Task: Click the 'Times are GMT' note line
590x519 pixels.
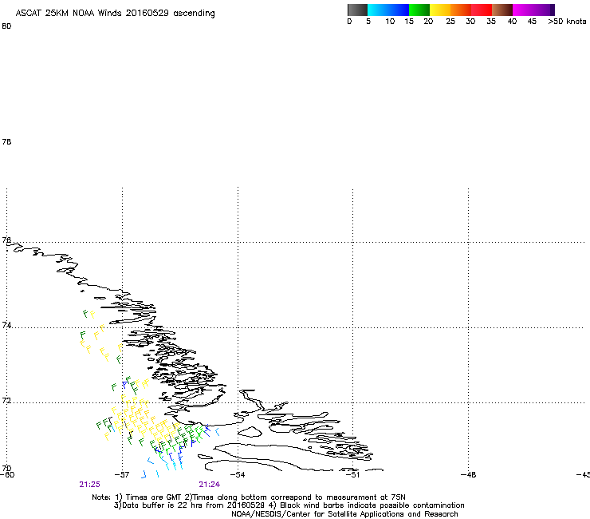Action: pyautogui.click(x=249, y=497)
